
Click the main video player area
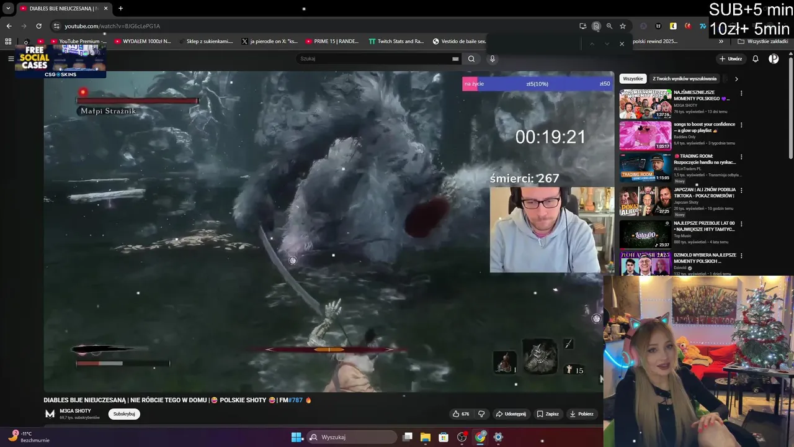329,232
